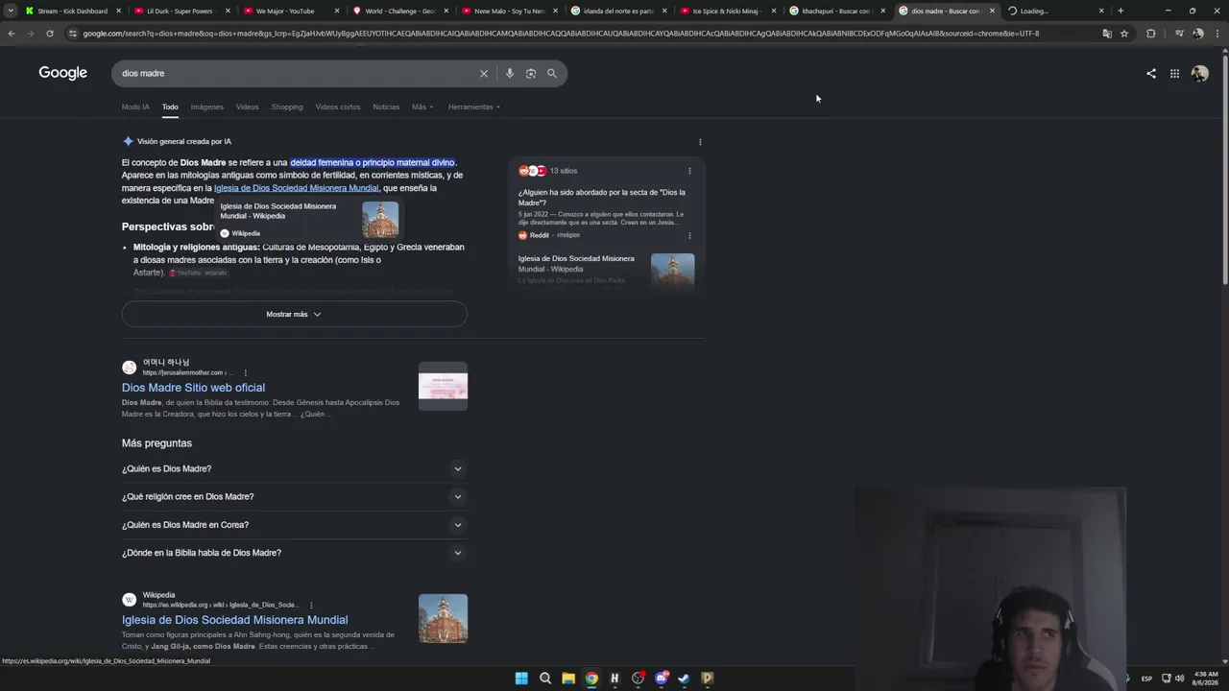Go to the Google logo homepage
This screenshot has width=1229, height=691.
pos(63,73)
